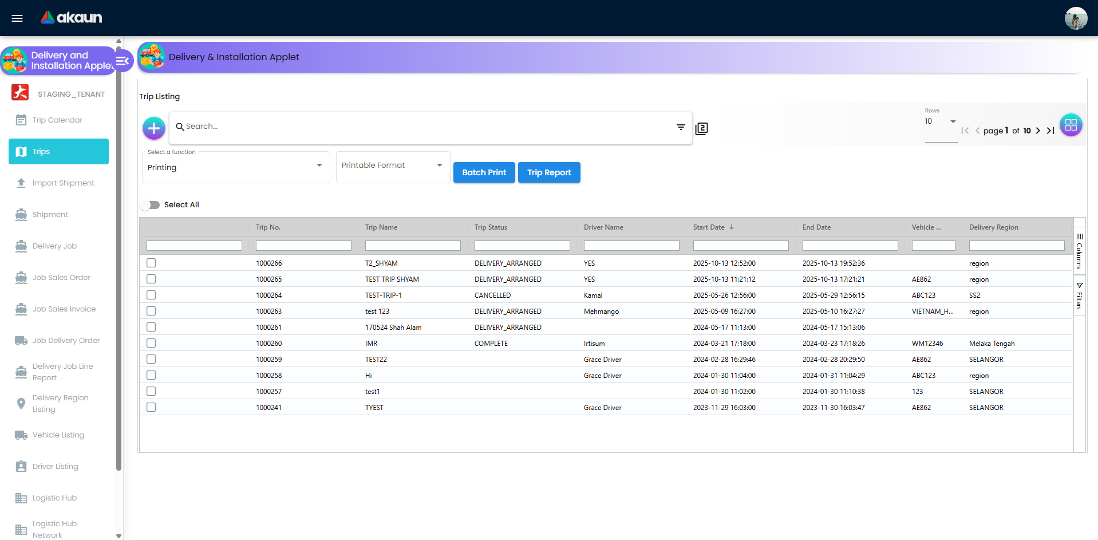Viewport: 1098px width, 540px height.
Task: Click inside the Trip Name column filter field
Action: click(x=412, y=245)
